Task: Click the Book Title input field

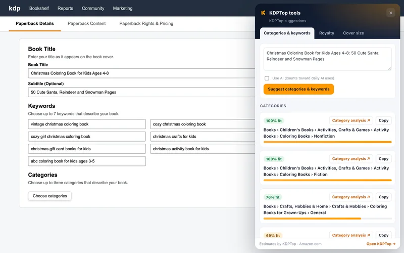Action: click(x=141, y=73)
